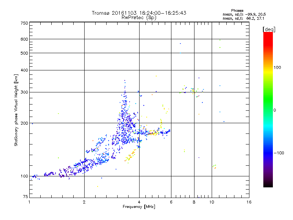Click the colorbar tick label '100'
This screenshot has height=220, width=293.
(277, 67)
